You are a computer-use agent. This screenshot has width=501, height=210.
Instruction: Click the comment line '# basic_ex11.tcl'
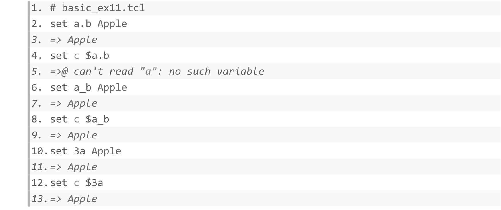point(97,8)
